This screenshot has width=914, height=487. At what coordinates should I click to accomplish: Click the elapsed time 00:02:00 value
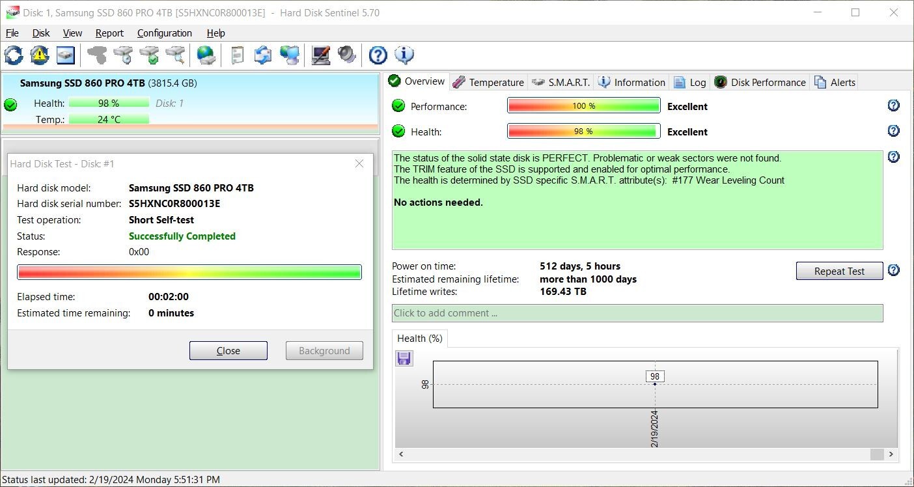click(x=169, y=297)
